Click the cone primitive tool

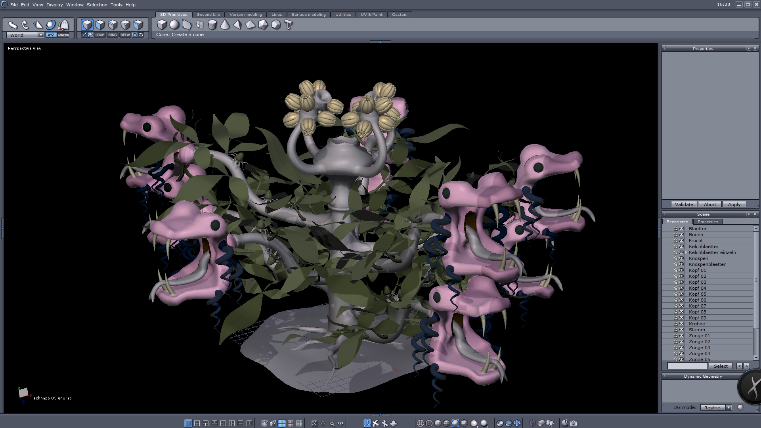click(225, 25)
